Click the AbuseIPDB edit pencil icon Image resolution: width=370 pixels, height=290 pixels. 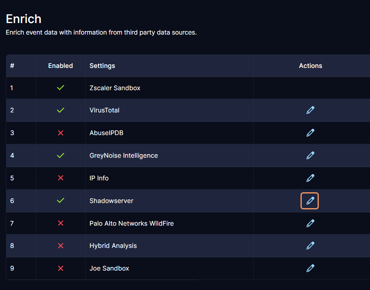point(310,133)
